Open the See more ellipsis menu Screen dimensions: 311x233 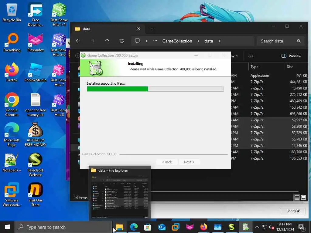coord(251,56)
